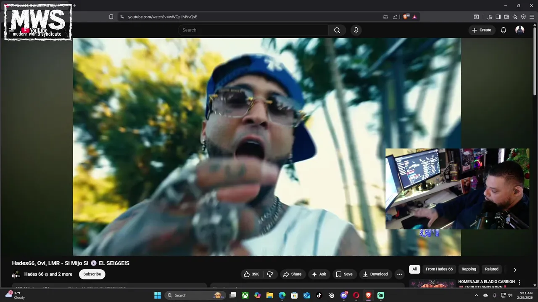Click 'and 2 more' collaborators link
The image size is (538, 302).
tap(61, 274)
